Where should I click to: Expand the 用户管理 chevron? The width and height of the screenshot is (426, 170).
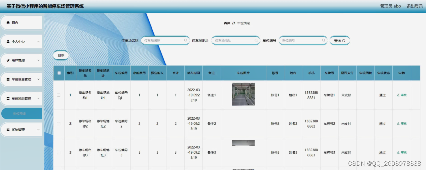coord(38,61)
